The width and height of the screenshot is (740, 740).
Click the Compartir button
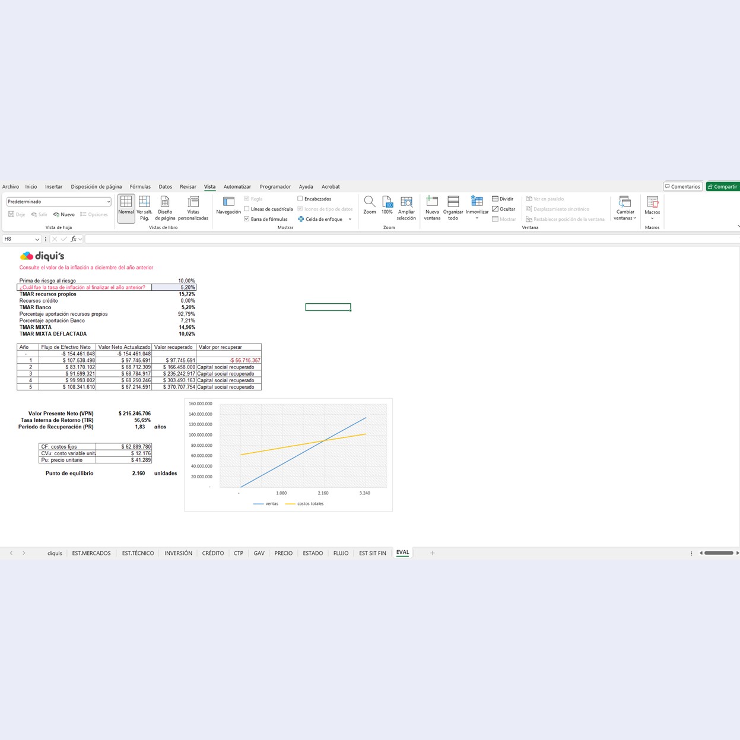722,186
